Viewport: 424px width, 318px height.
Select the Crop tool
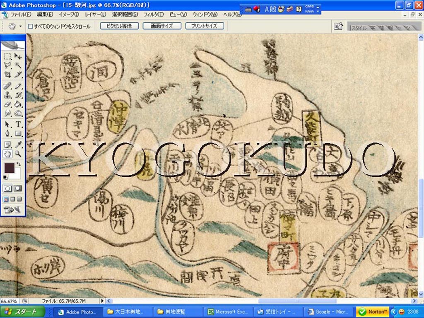point(7,74)
